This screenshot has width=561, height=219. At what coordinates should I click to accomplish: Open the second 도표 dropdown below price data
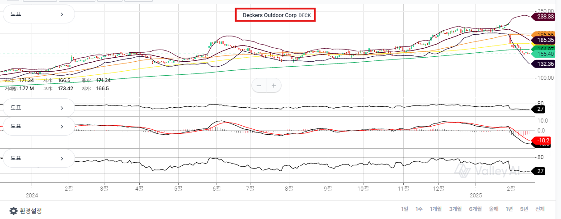38,108
